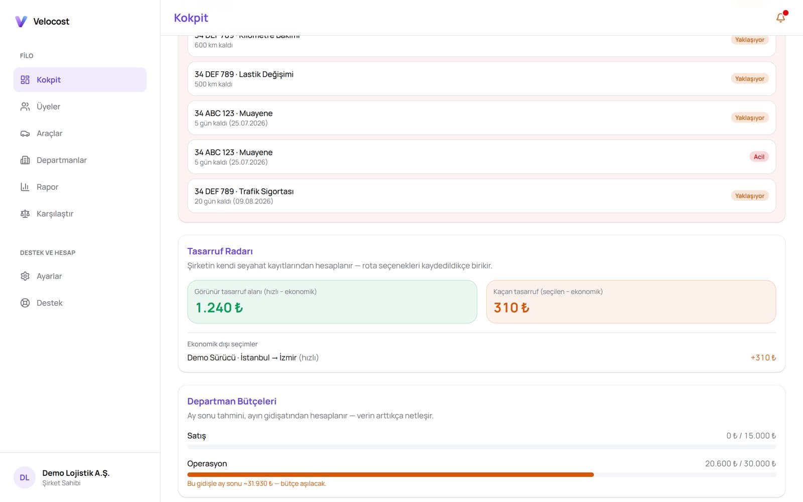Select the Kokpit dashboard icon
Image resolution: width=803 pixels, height=502 pixels.
[25, 80]
